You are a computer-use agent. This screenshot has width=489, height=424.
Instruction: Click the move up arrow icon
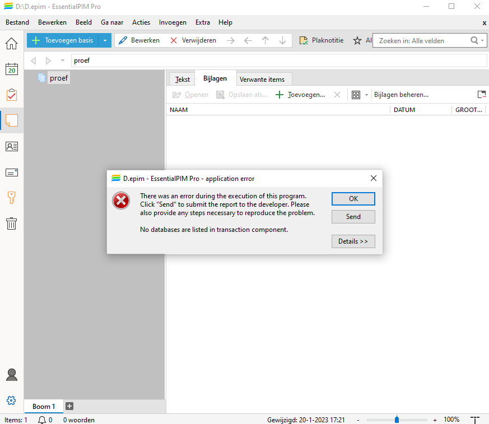tap(265, 40)
